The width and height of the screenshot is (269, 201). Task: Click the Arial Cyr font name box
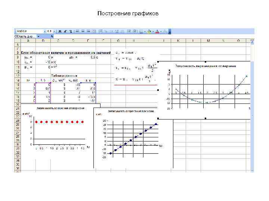click(30, 31)
